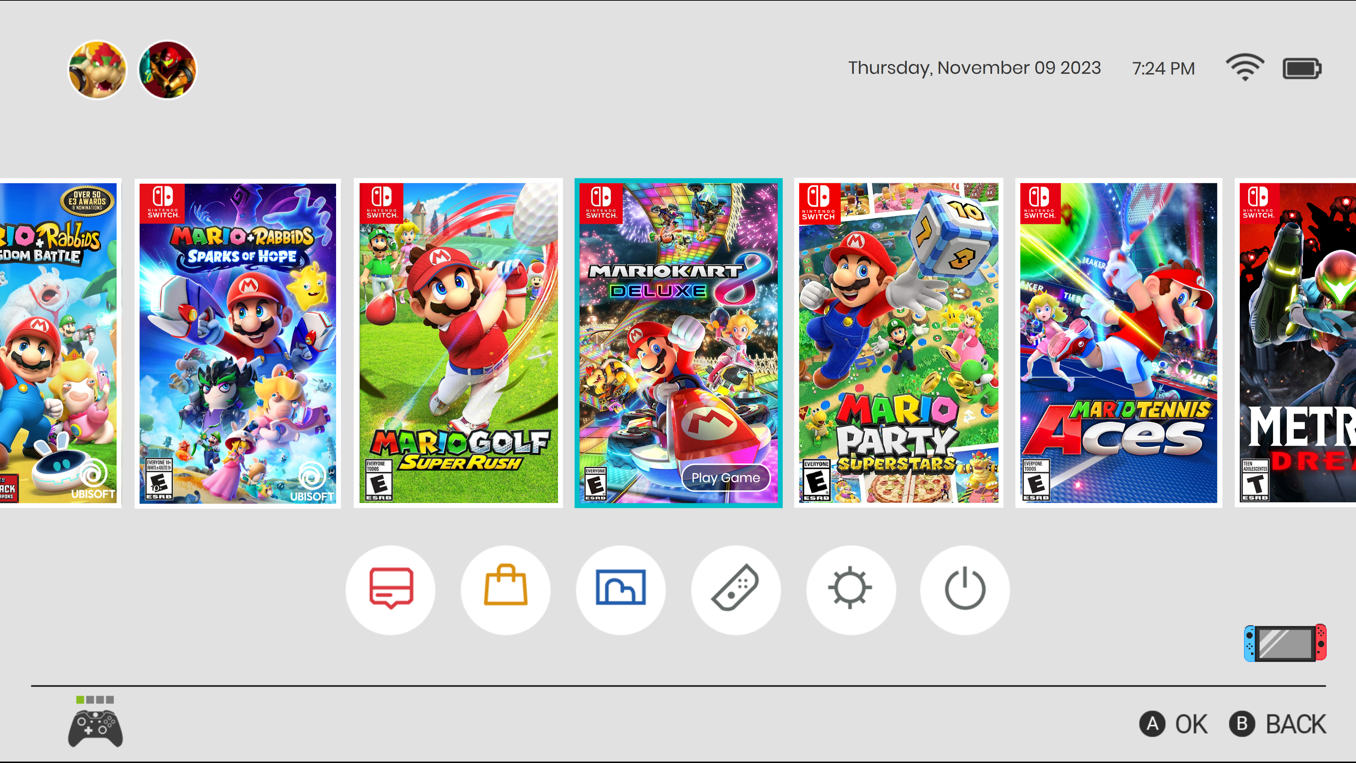Select Mario Tennis Aces game
The width and height of the screenshot is (1356, 763).
point(1119,343)
